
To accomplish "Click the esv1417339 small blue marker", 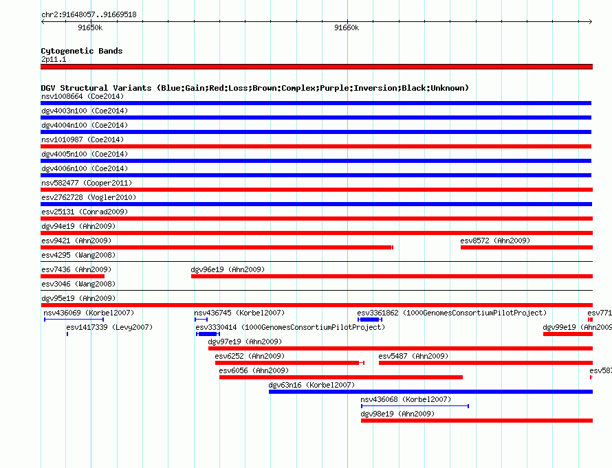I will [67, 334].
